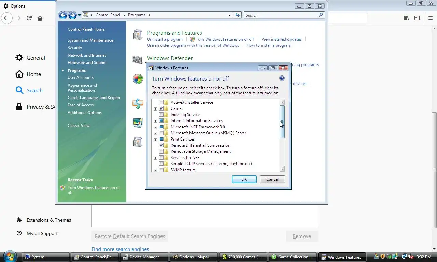437x262 pixels.
Task: Open the Mypal library icon
Action: (x=406, y=18)
